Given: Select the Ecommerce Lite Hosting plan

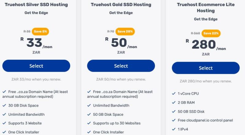Looking at the screenshot, I should click(205, 68).
